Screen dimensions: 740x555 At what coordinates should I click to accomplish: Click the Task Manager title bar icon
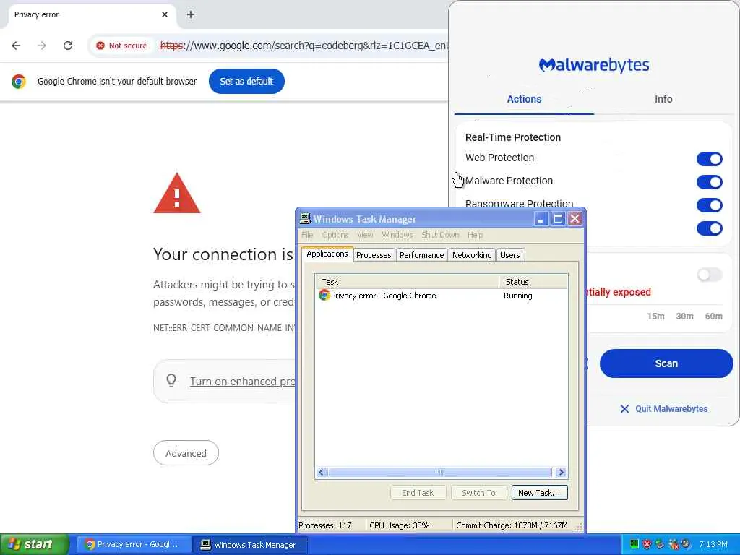click(306, 218)
